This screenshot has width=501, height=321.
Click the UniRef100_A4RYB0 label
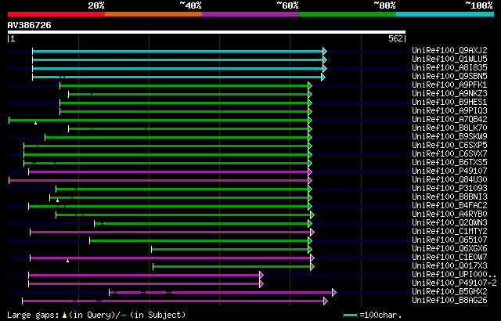[449, 215]
